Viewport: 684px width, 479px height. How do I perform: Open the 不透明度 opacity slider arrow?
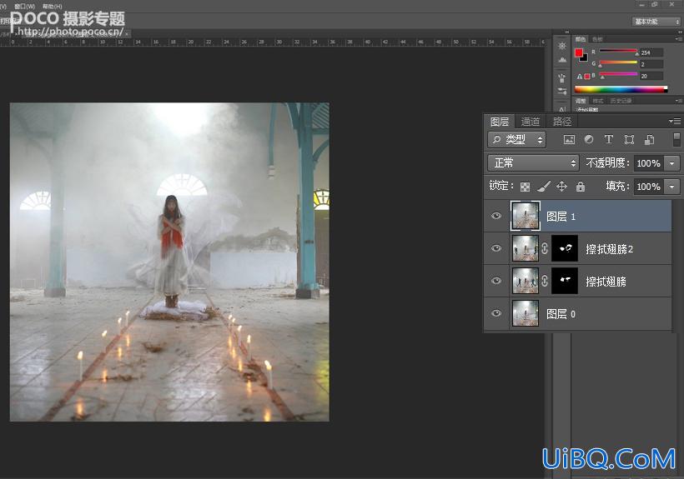672,163
